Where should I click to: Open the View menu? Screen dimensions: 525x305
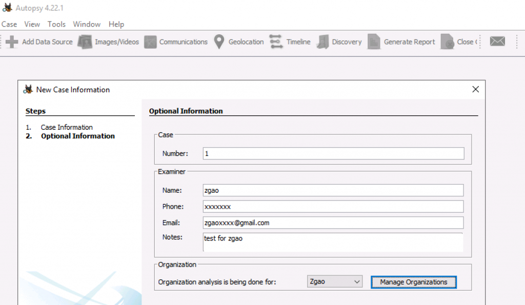32,24
